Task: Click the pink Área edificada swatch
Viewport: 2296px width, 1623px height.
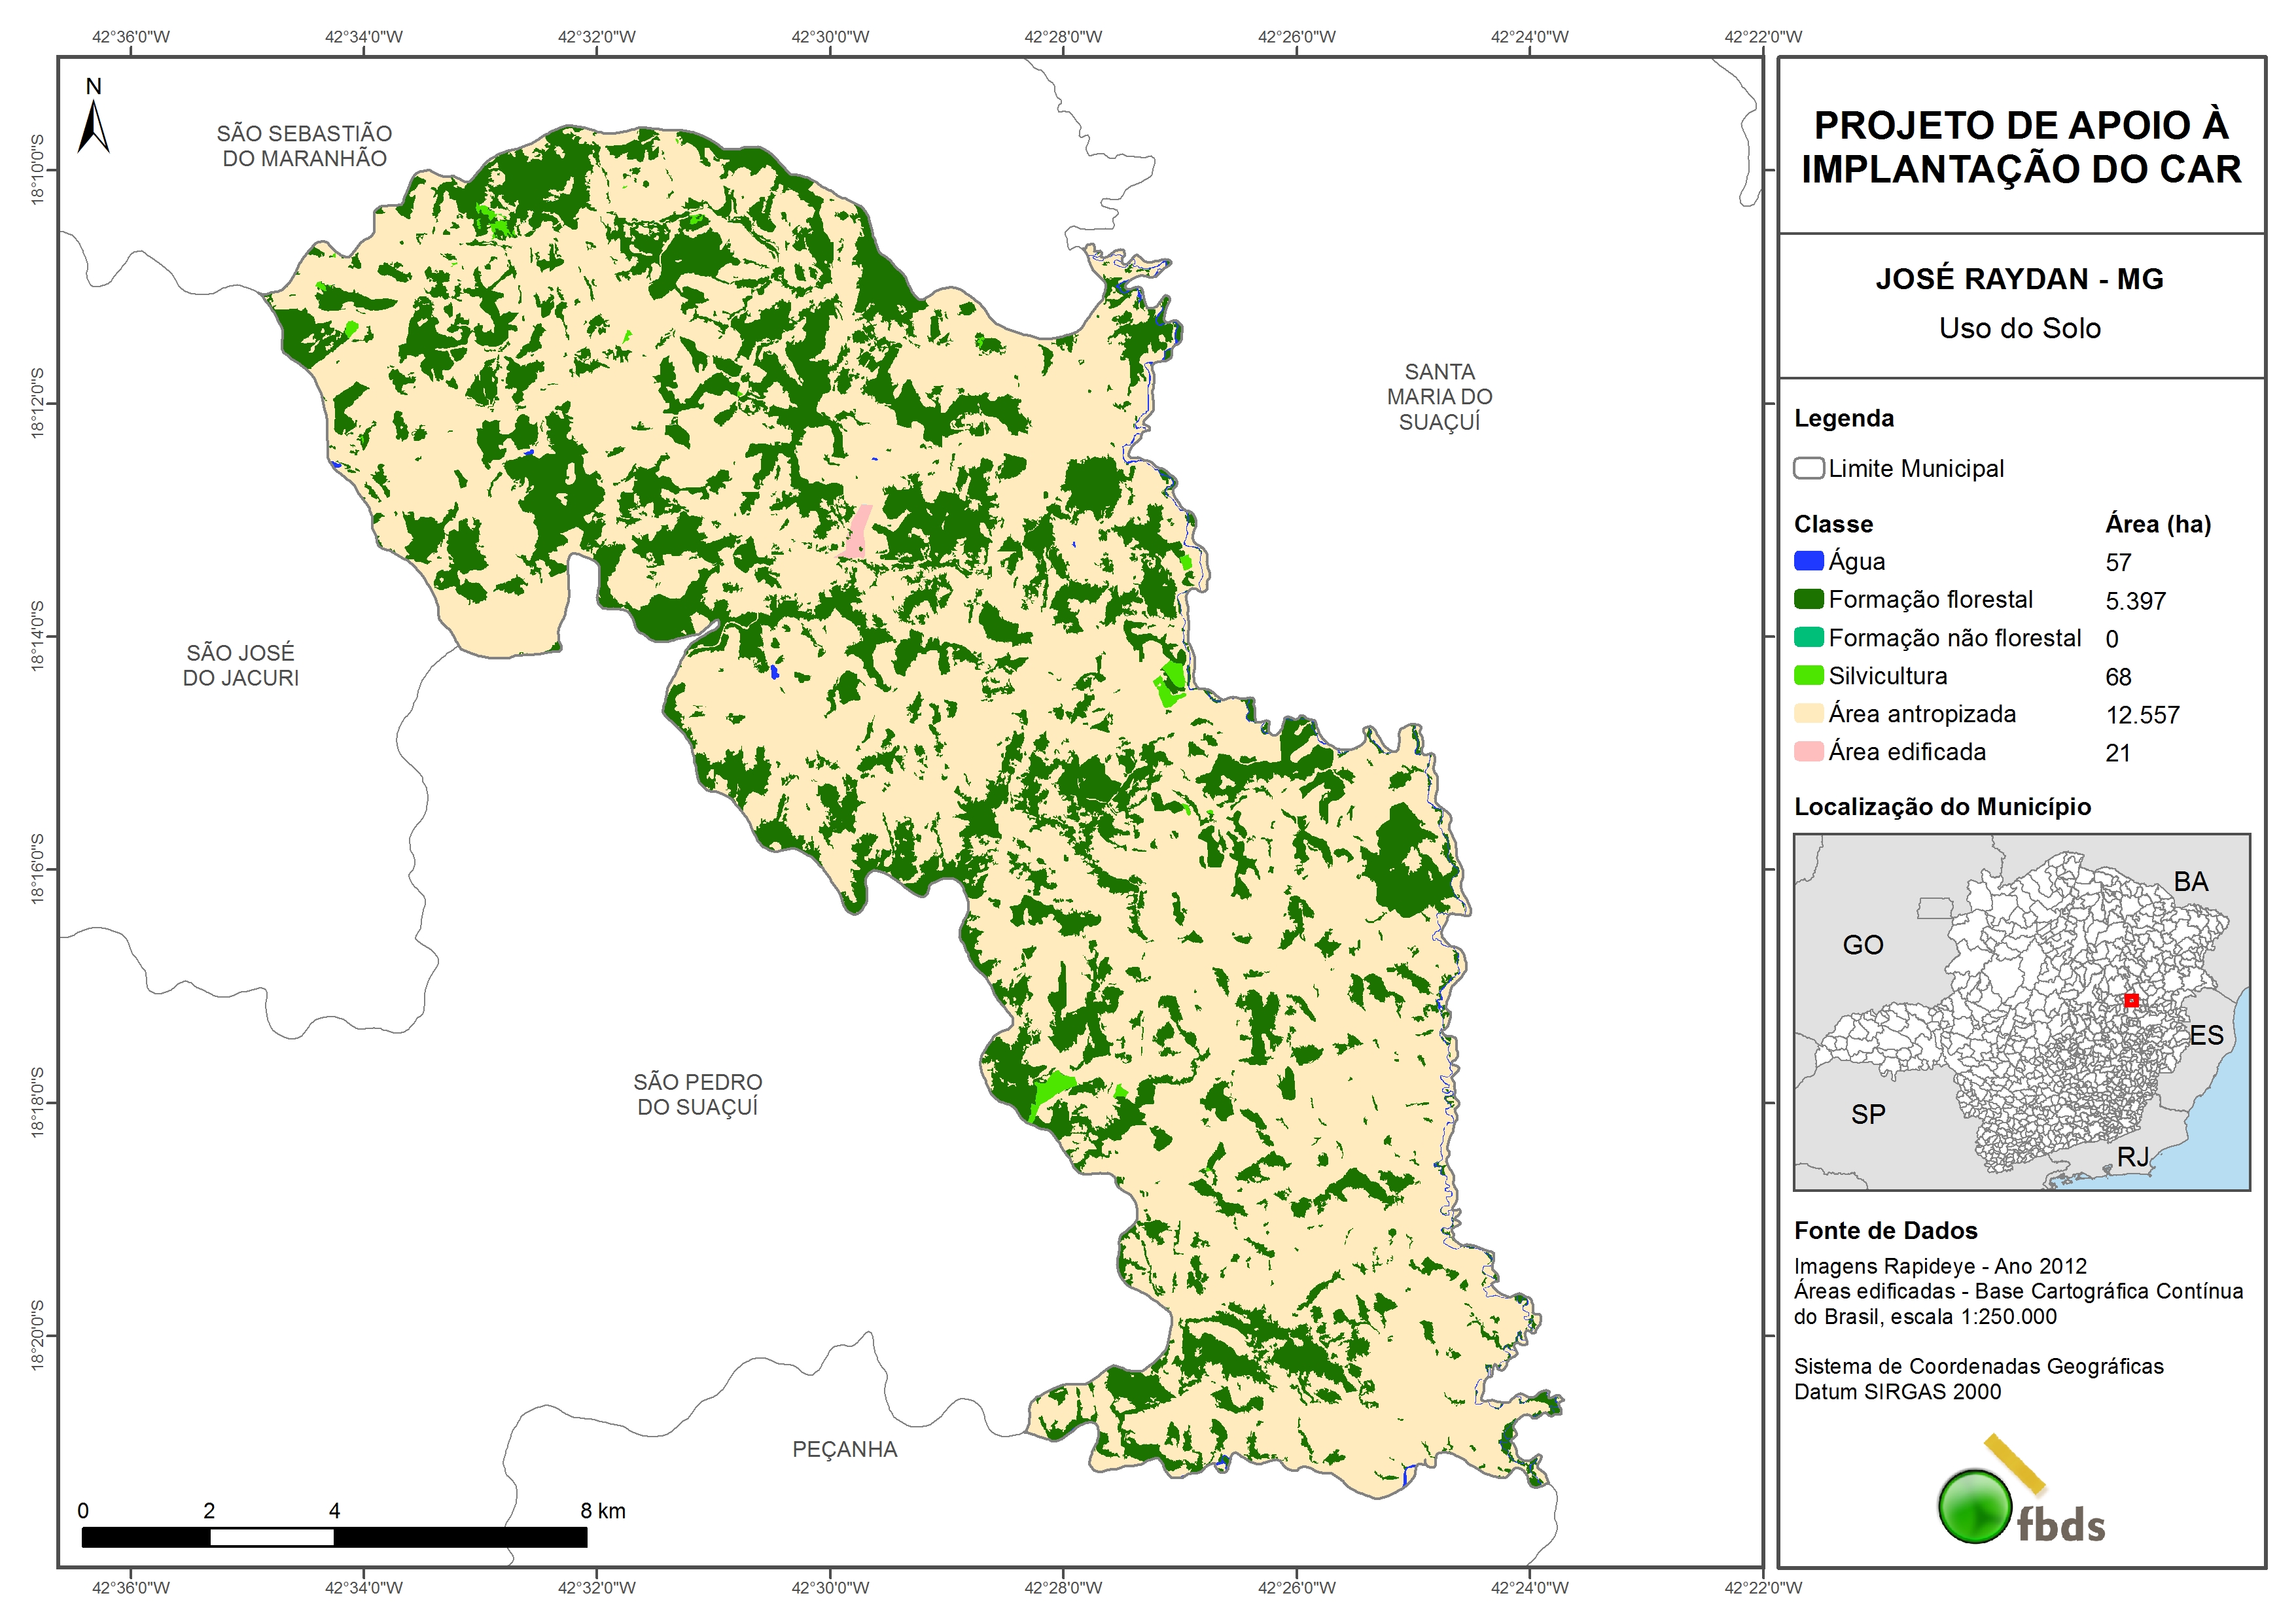Action: coord(1808,752)
